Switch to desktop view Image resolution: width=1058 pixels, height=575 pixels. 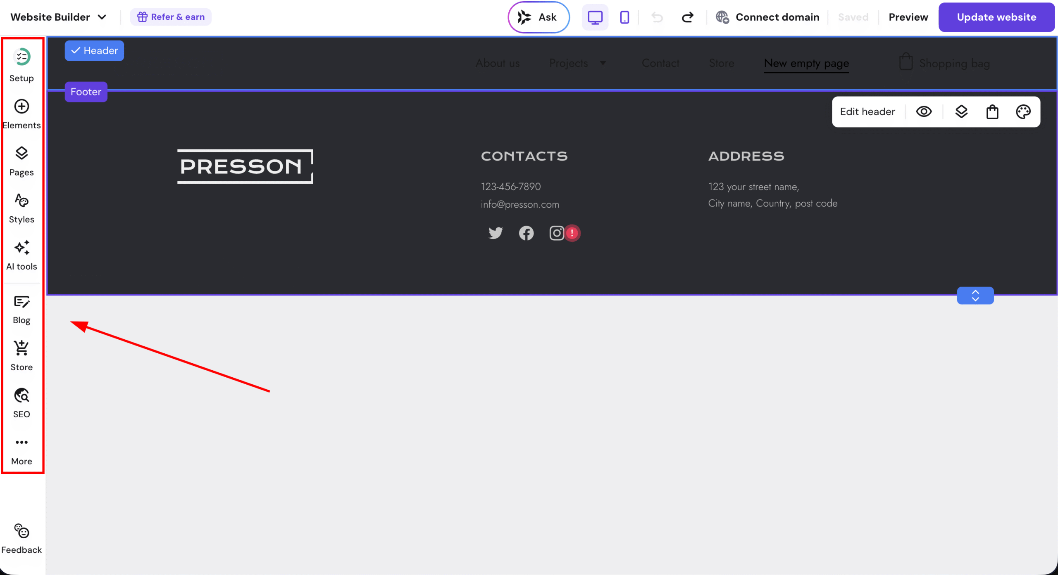click(x=595, y=17)
